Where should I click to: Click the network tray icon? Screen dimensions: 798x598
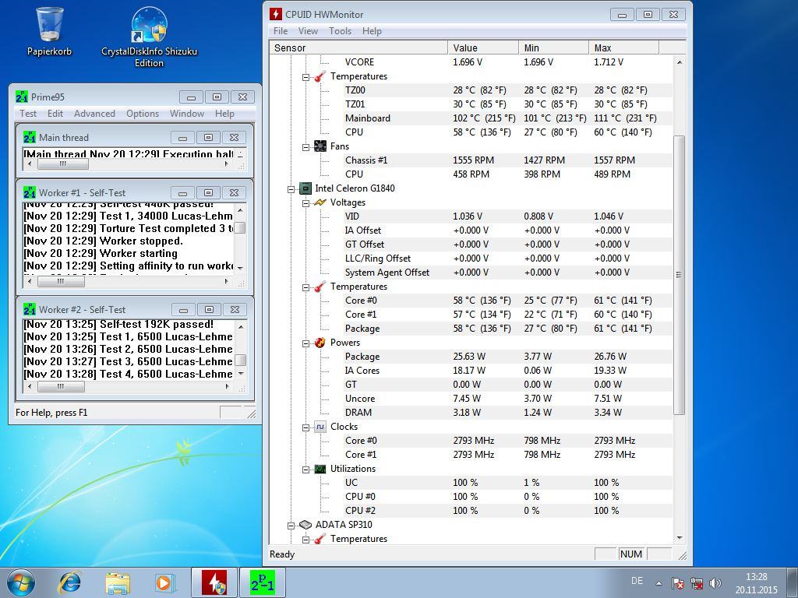[x=697, y=582]
